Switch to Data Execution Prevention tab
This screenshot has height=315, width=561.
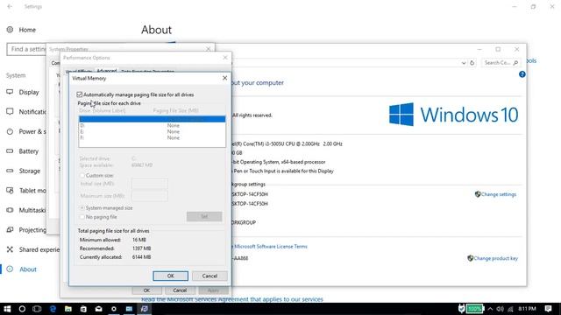[x=147, y=72]
